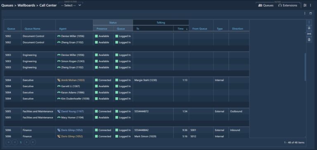Click the phone icon beside Zheng Ersan in Document Control
This screenshot has height=150, width=317.
[x=59, y=42]
